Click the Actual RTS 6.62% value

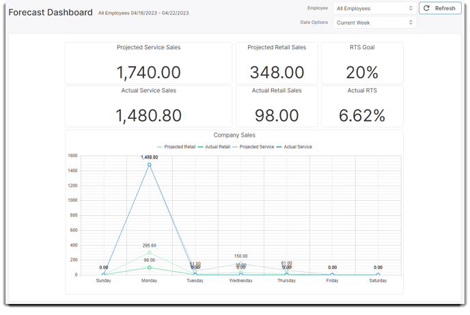[362, 115]
